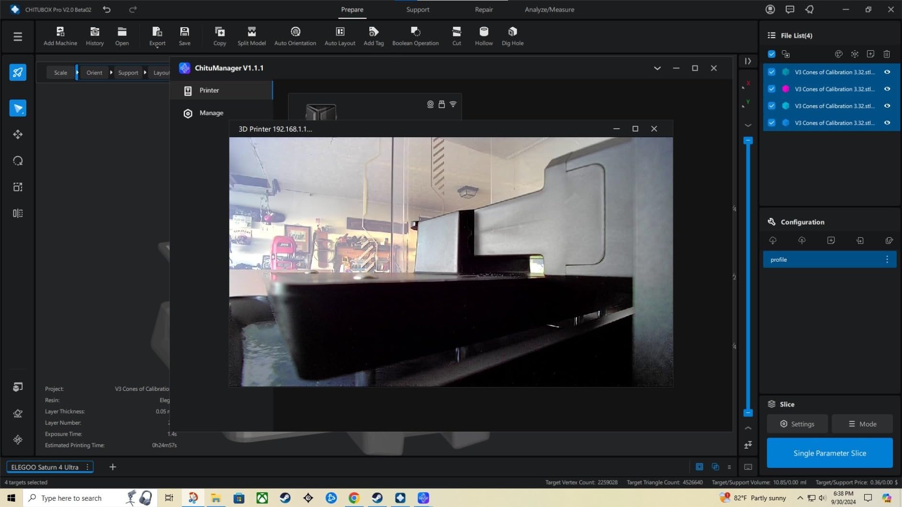Uncheck the magenta model's checkbox
Image resolution: width=902 pixels, height=507 pixels.
click(771, 89)
